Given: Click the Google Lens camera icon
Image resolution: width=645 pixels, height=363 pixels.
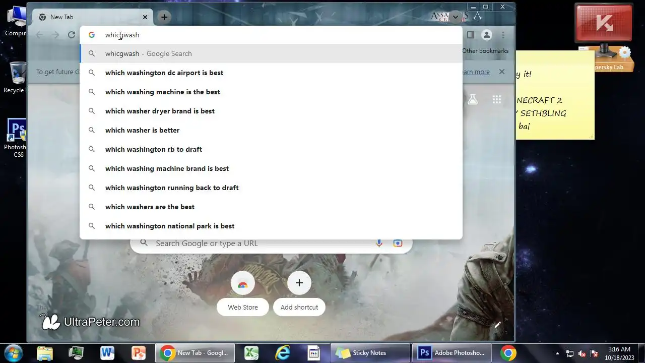Looking at the screenshot, I should tap(398, 243).
